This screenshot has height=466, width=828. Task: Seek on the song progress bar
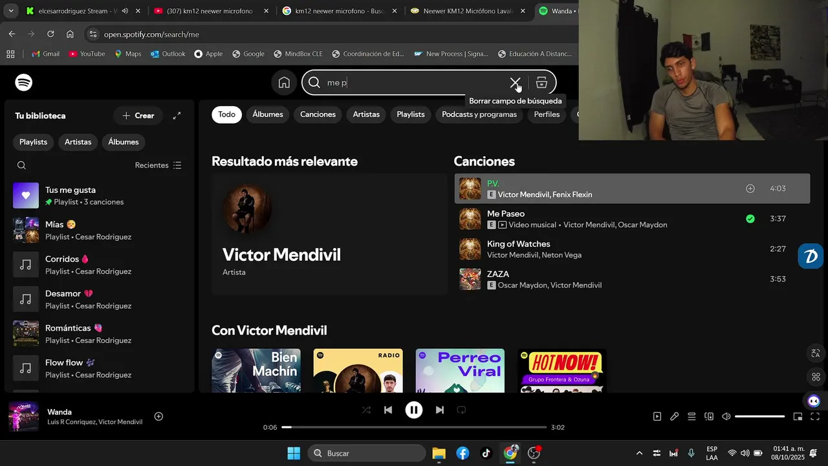coord(414,427)
